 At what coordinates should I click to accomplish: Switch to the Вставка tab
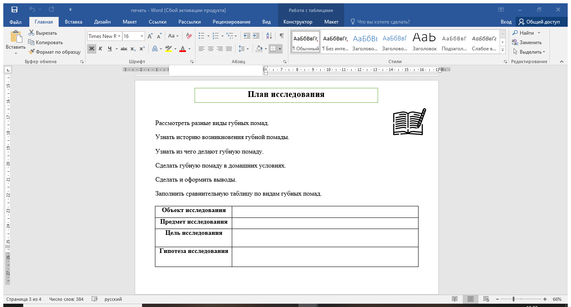coord(74,22)
